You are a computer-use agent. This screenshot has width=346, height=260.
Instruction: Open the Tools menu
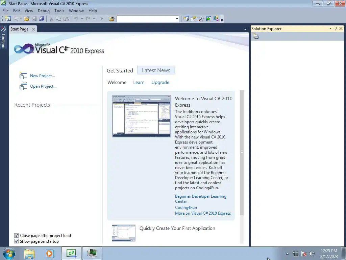coord(59,10)
